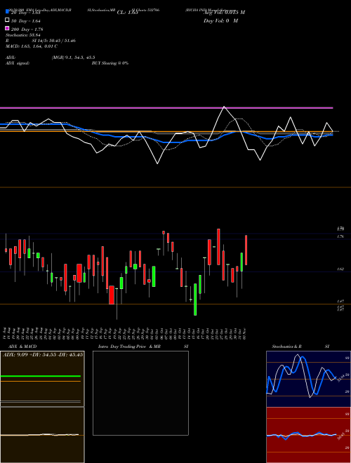Click the MACD lower panel
The width and height of the screenshot is (351, 463).
tap(42, 435)
